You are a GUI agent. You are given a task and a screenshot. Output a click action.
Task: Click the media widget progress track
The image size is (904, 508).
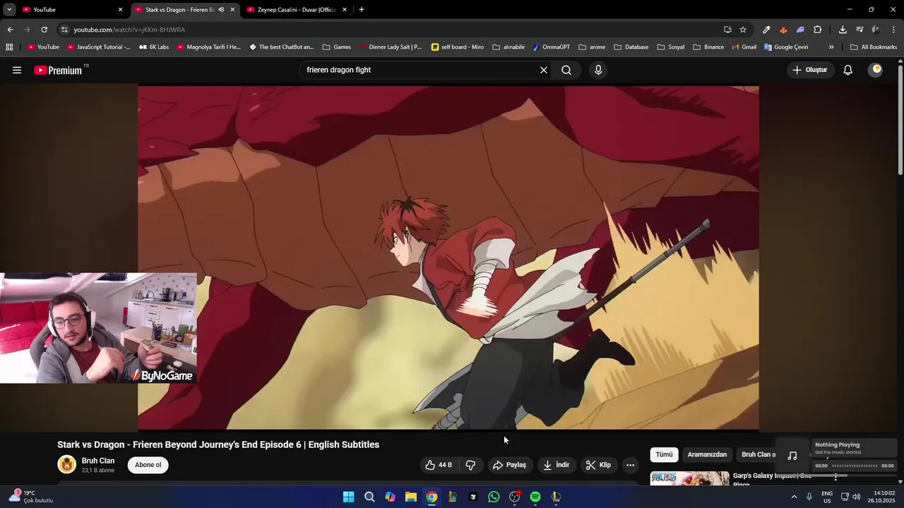(x=855, y=466)
